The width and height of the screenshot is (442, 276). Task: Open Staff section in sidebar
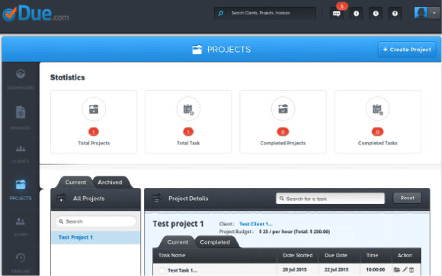(20, 227)
